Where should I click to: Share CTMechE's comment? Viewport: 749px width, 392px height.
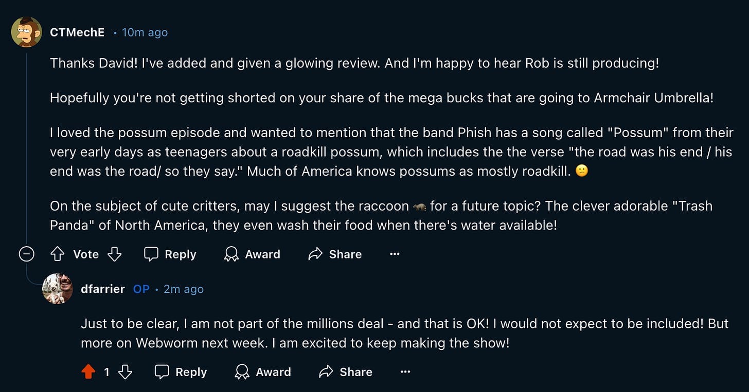(335, 254)
